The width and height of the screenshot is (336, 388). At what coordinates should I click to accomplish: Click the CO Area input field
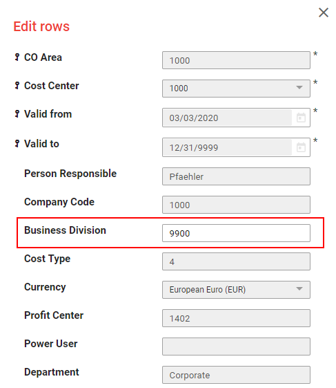coord(236,60)
